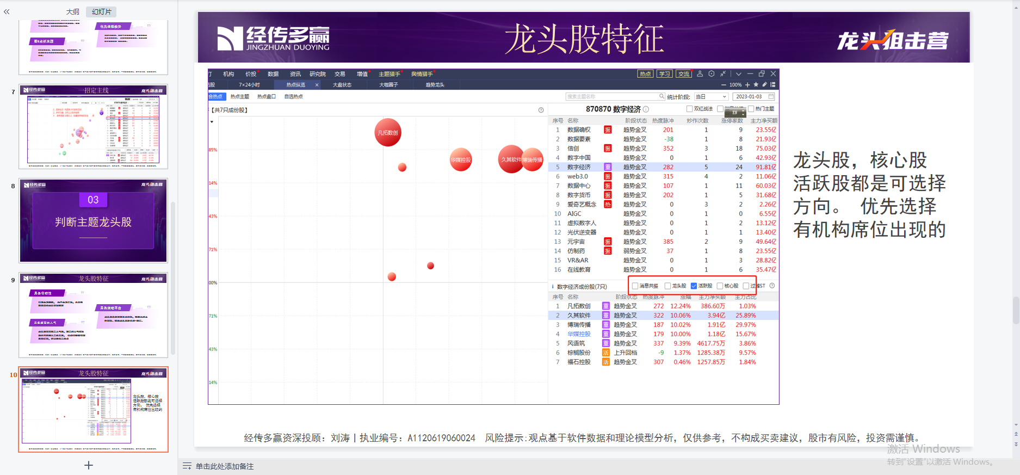The image size is (1020, 475).
Task: Switch to the 趋势龙头 tab
Action: (x=435, y=85)
